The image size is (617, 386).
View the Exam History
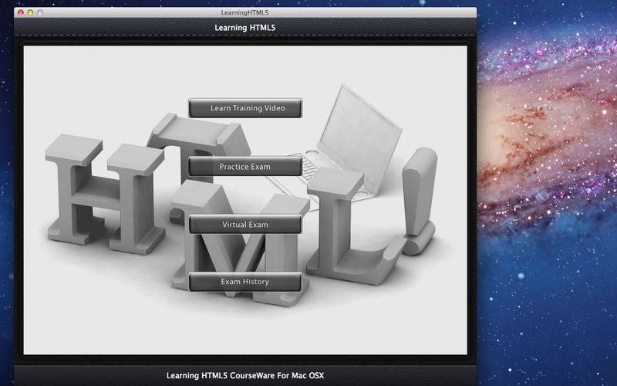245,282
